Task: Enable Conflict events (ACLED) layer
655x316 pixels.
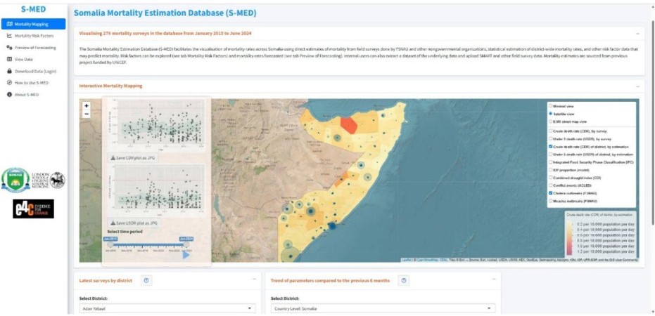Action: pos(551,185)
